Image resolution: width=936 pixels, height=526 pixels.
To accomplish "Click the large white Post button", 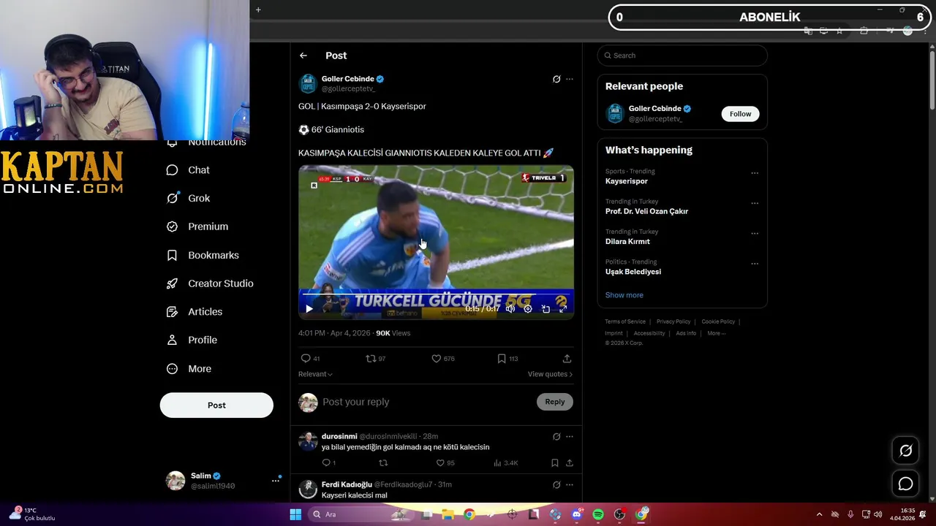I will pyautogui.click(x=216, y=405).
